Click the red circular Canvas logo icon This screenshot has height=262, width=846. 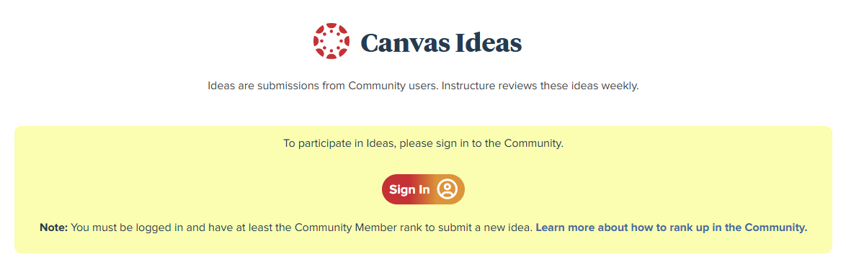tap(331, 41)
